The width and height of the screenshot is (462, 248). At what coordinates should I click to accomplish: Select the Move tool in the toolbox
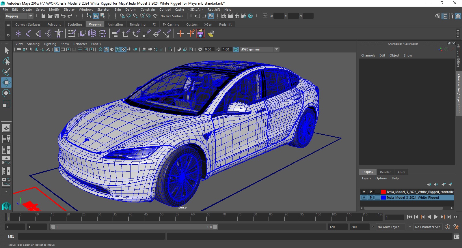click(x=6, y=82)
